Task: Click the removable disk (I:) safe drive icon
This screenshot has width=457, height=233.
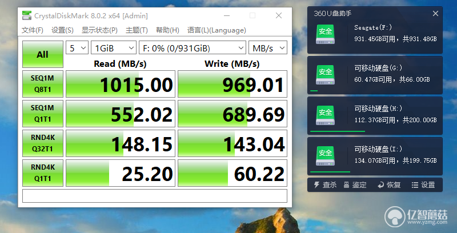Action: [325, 156]
